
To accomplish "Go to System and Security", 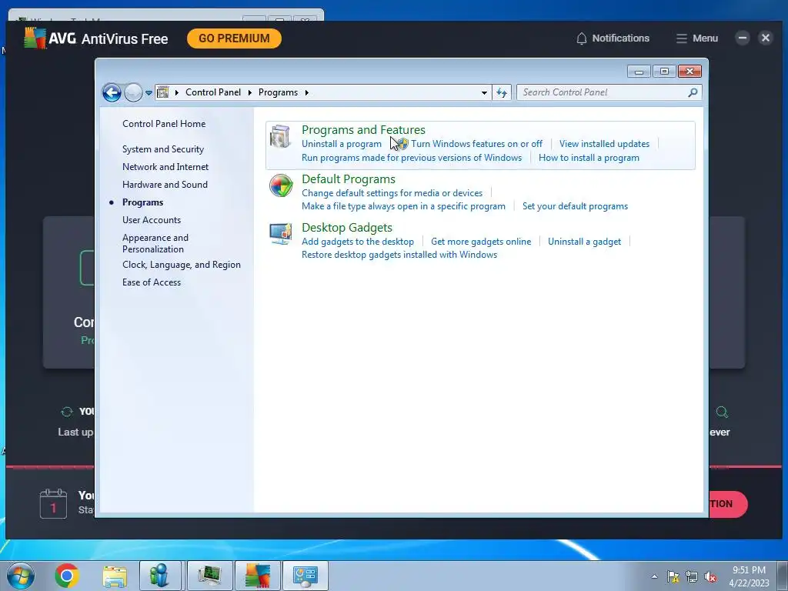I will [x=163, y=149].
